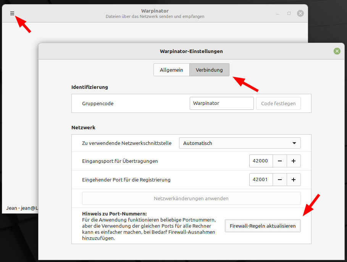
Task: Click the Identifizierung section heading
Action: (x=90, y=87)
